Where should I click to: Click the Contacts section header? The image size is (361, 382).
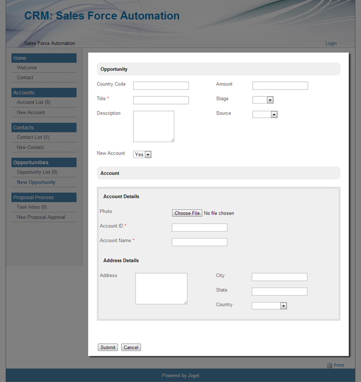click(x=44, y=128)
